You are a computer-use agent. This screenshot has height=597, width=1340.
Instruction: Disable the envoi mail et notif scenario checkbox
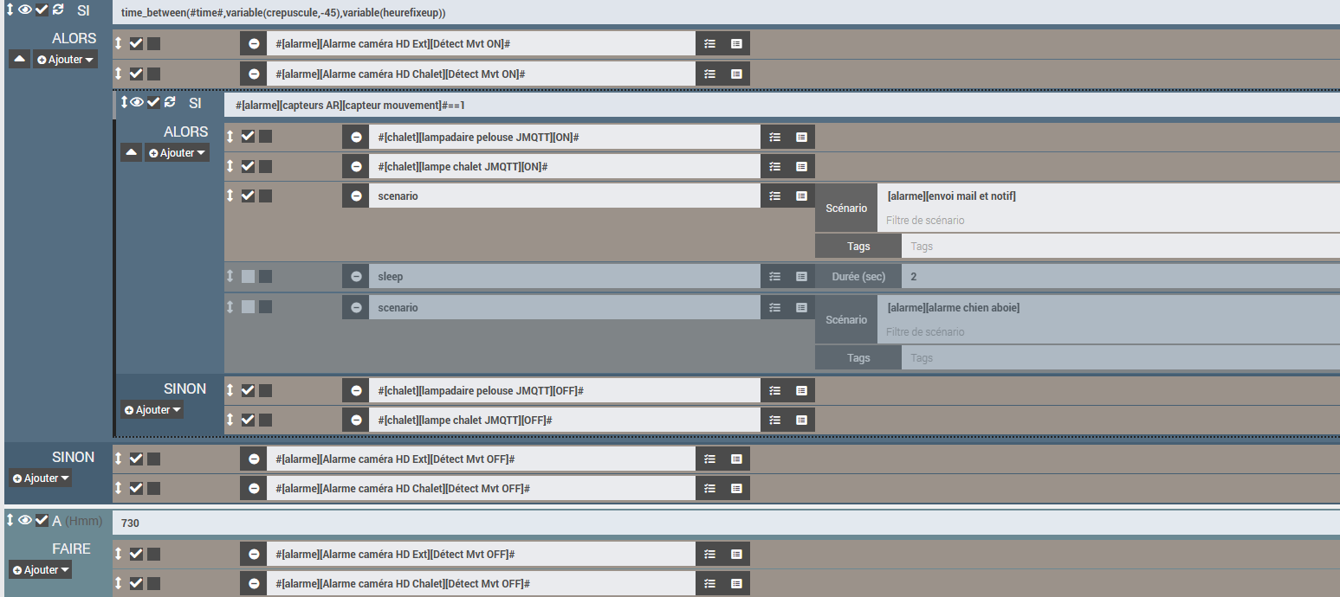(248, 196)
